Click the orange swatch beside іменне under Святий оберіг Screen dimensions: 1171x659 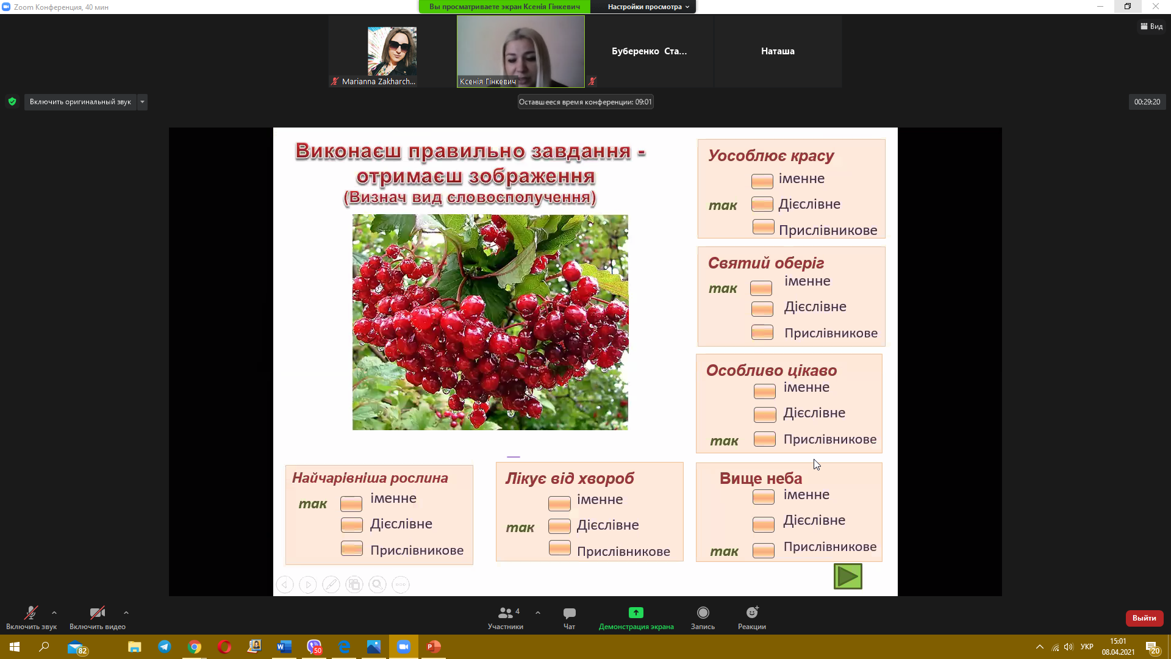click(761, 288)
